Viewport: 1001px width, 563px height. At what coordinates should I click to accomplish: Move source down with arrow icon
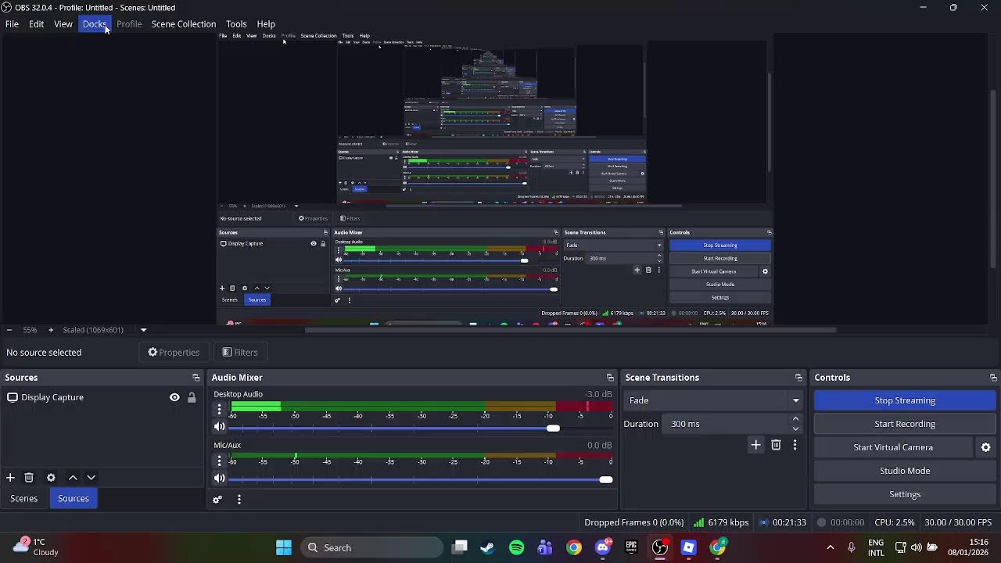91,478
